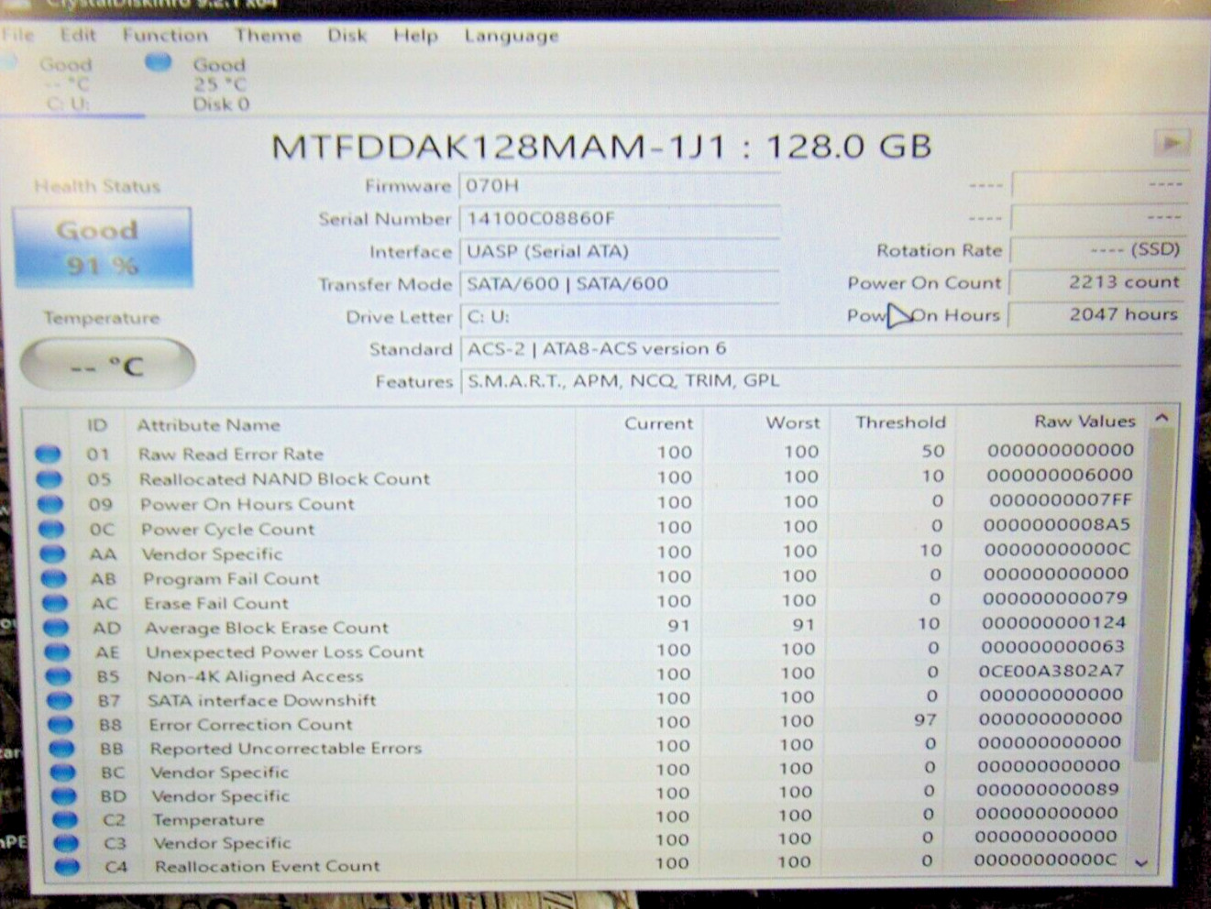Click the Serial Number field
Screen dimensions: 1211x909
(620, 219)
